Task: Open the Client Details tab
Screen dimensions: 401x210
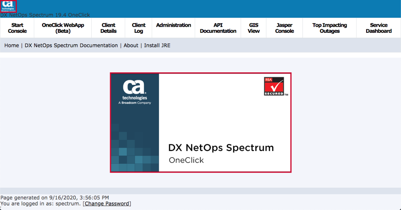Action: pyautogui.click(x=108, y=28)
